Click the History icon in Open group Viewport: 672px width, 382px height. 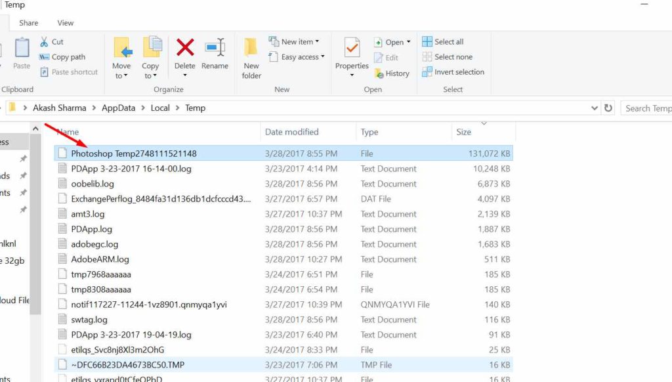379,74
